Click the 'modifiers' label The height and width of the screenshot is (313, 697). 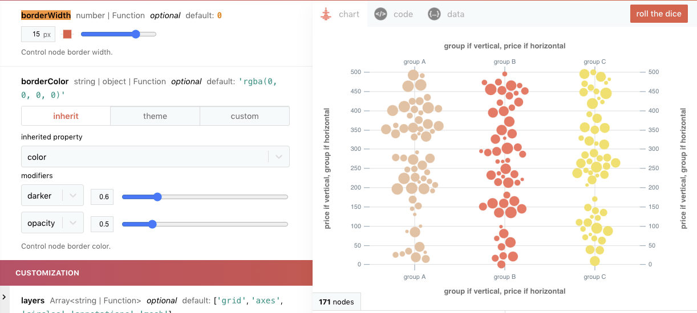(x=37, y=175)
